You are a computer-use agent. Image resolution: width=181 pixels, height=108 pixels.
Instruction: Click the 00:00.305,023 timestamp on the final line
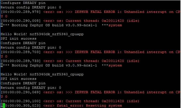coord(22,105)
